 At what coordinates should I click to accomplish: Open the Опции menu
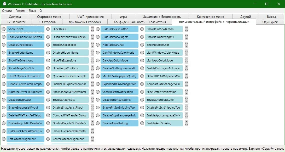[7, 11]
